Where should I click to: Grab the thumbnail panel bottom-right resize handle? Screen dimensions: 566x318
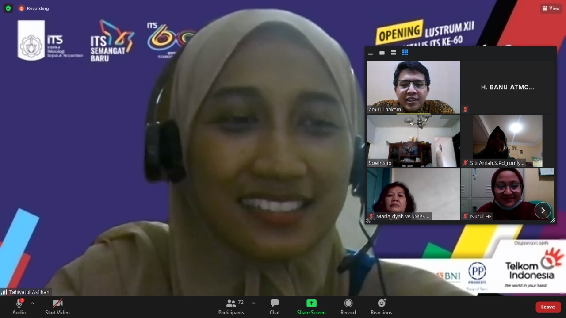click(x=553, y=220)
